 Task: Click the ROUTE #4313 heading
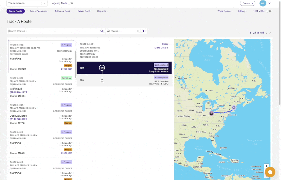(17, 132)
